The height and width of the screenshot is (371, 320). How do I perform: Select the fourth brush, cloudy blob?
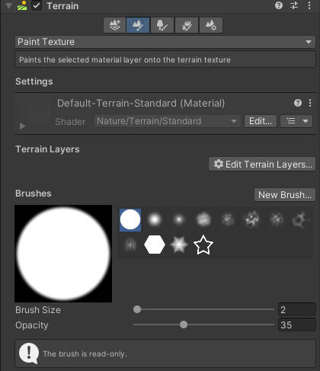click(203, 219)
